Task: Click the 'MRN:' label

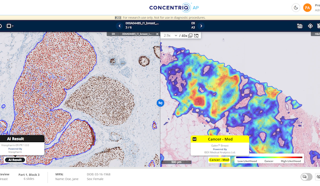Action: [x=59, y=174]
